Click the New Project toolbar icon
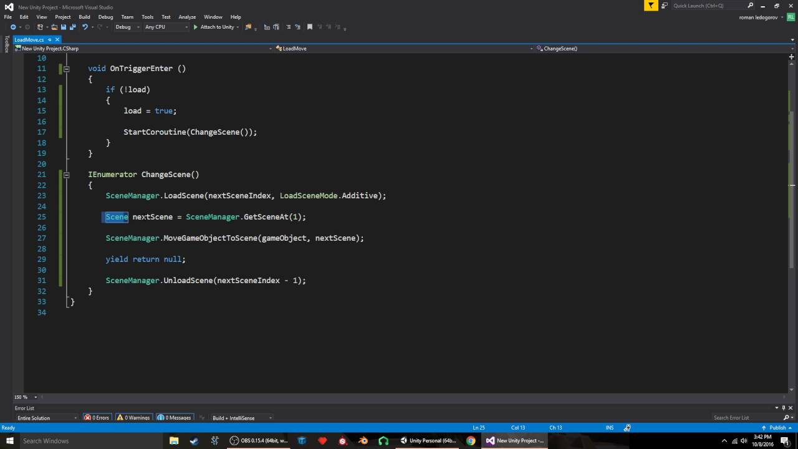 (40, 27)
